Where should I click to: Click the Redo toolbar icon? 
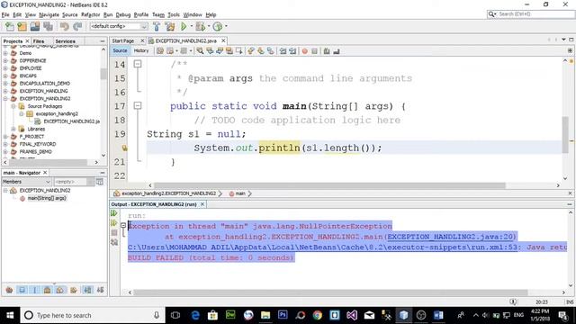pyautogui.click(x=77, y=26)
